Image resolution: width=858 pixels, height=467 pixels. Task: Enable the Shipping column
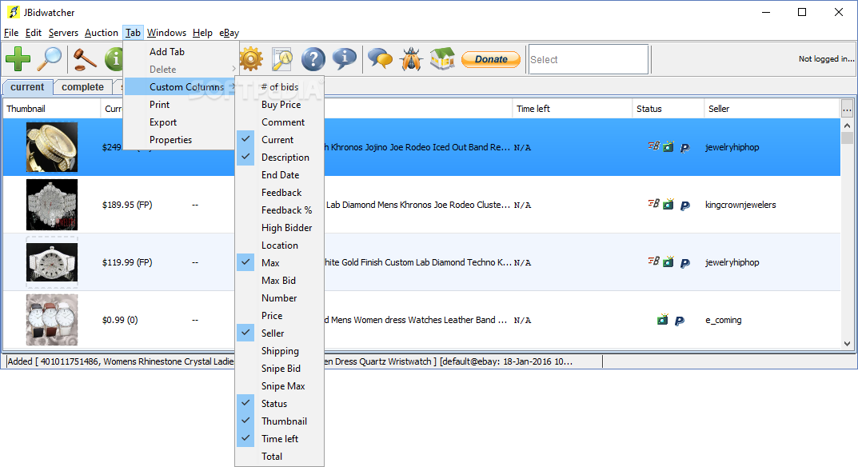click(x=280, y=351)
